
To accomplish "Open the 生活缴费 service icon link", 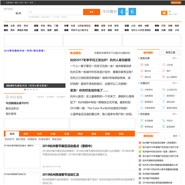I will pyautogui.click(x=142, y=120).
